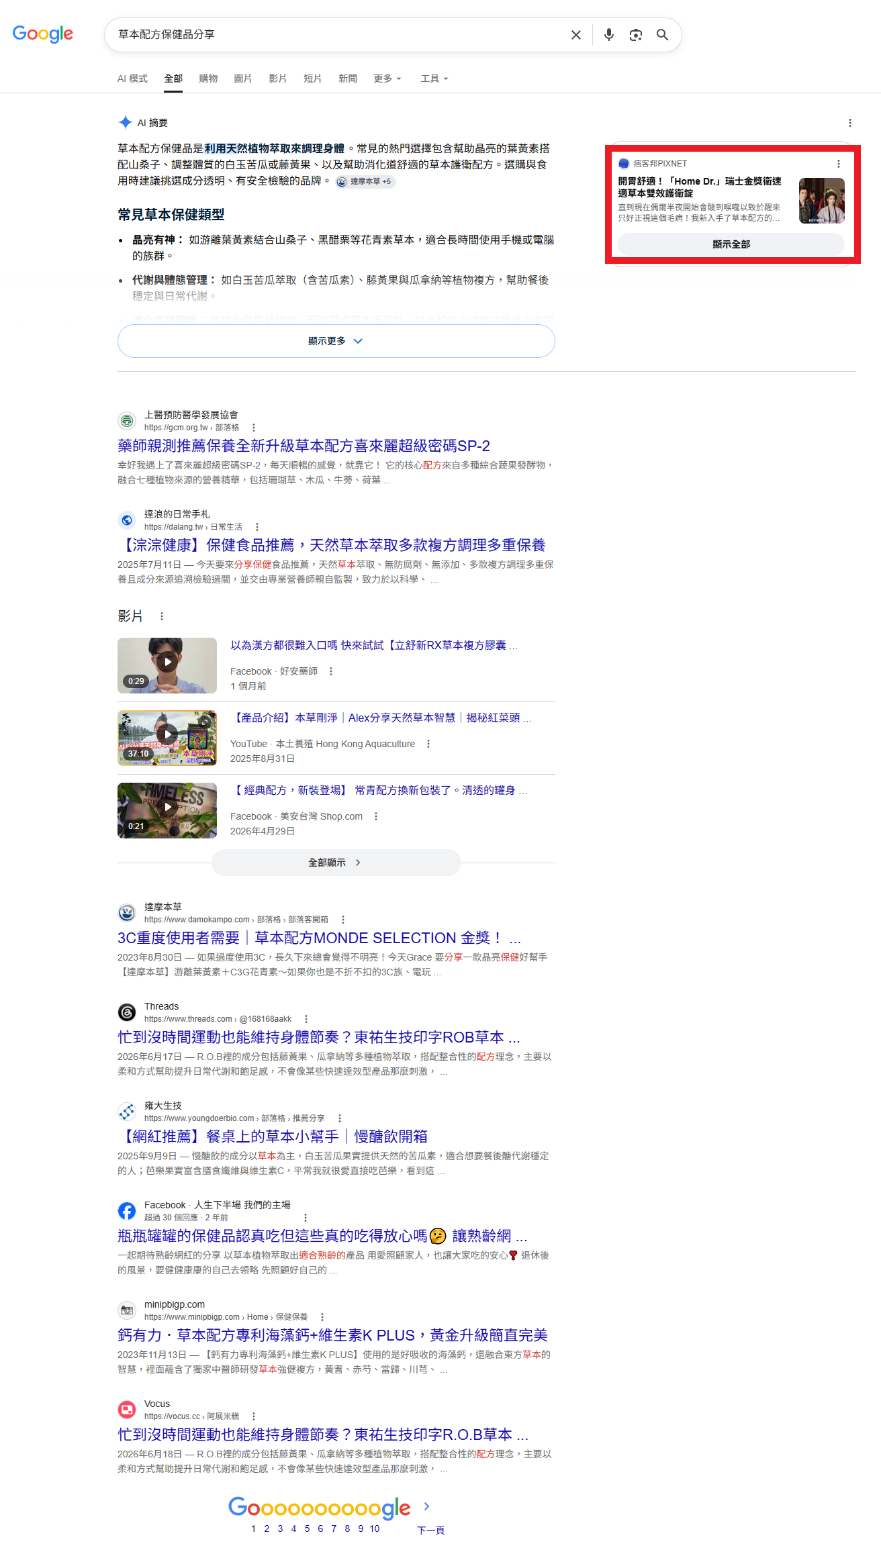Open 藥師親測推薦保養 喜來麗超級密碼SP-2 result
This screenshot has width=881, height=1550.
pyautogui.click(x=304, y=446)
